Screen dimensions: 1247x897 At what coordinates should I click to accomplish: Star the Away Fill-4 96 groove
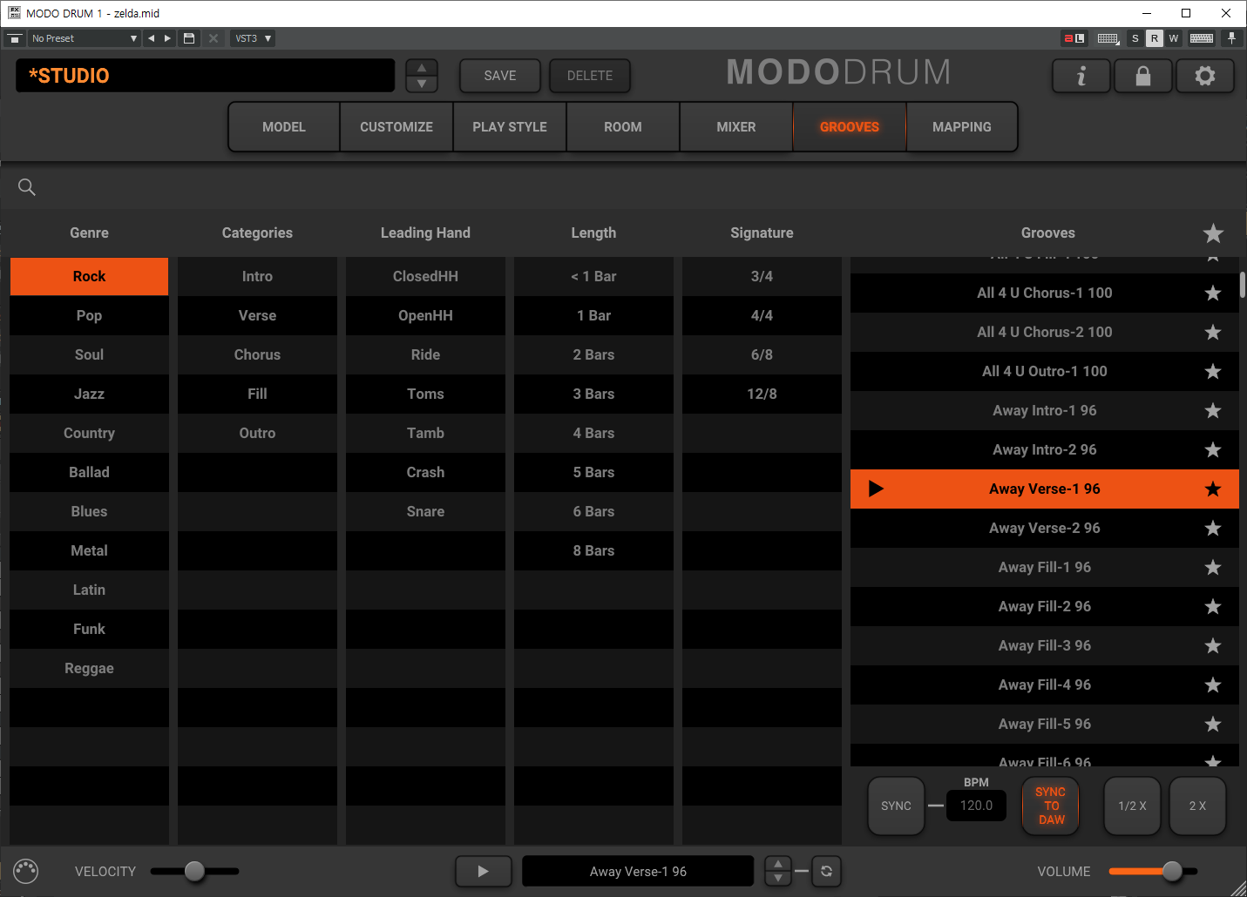click(1213, 685)
